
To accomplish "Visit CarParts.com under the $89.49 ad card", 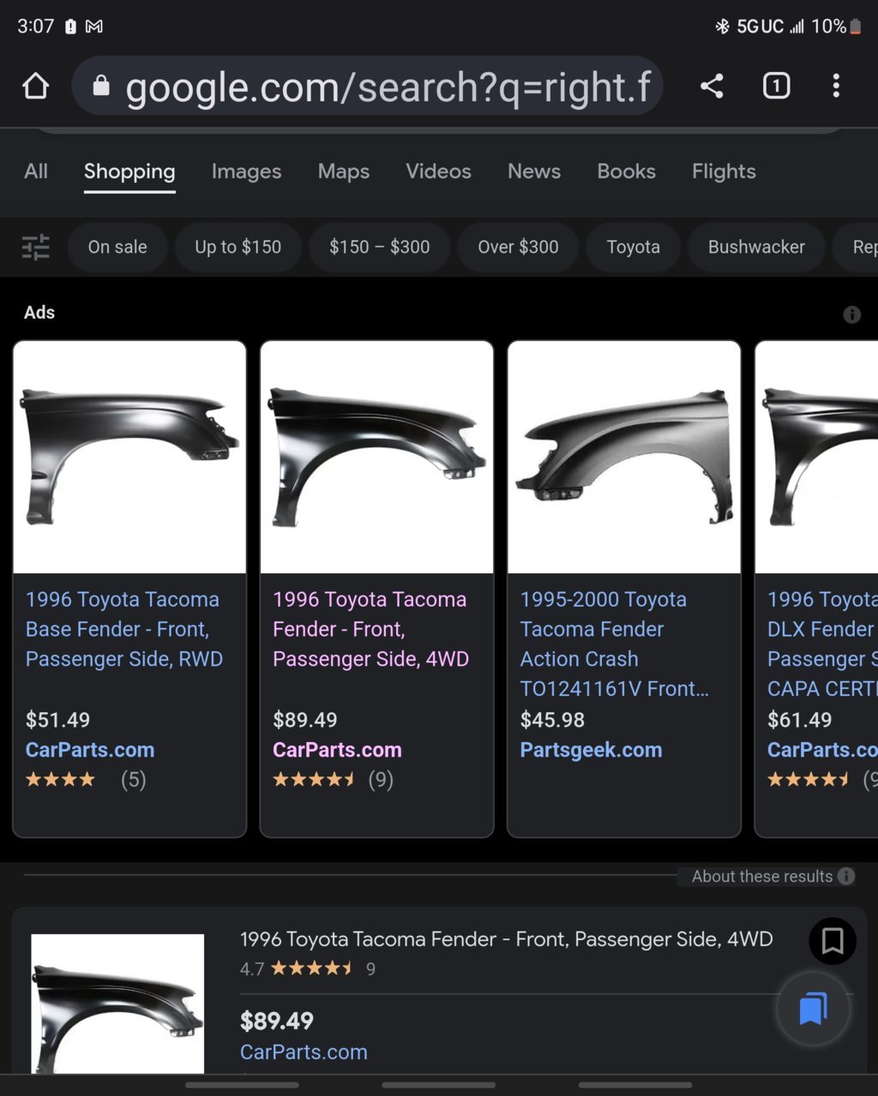I will click(337, 750).
